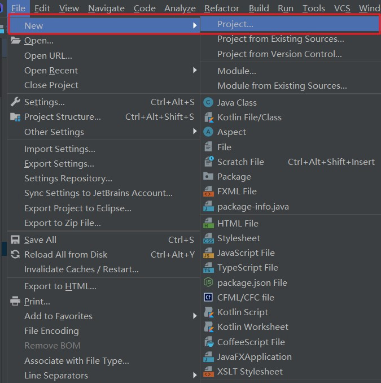381x383 pixels.
Task: Select Module from Existing Sources
Action: point(282,86)
